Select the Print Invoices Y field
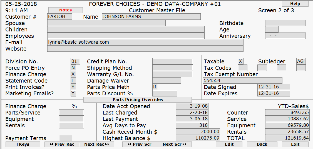 click(x=73, y=87)
